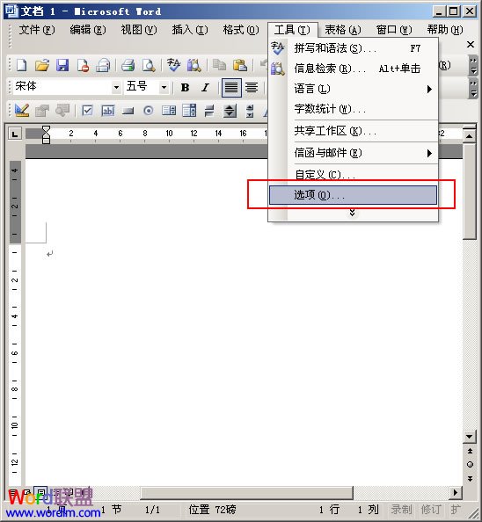The width and height of the screenshot is (482, 522).
Task: Insert a Check Box control
Action: coord(87,111)
